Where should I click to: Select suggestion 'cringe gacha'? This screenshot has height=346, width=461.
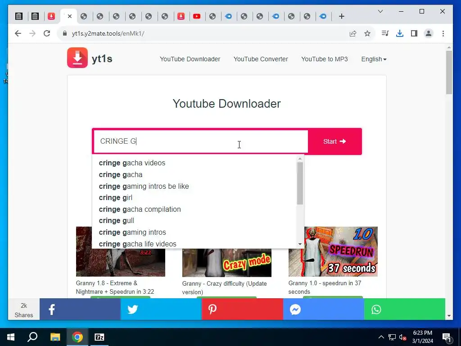coord(121,175)
